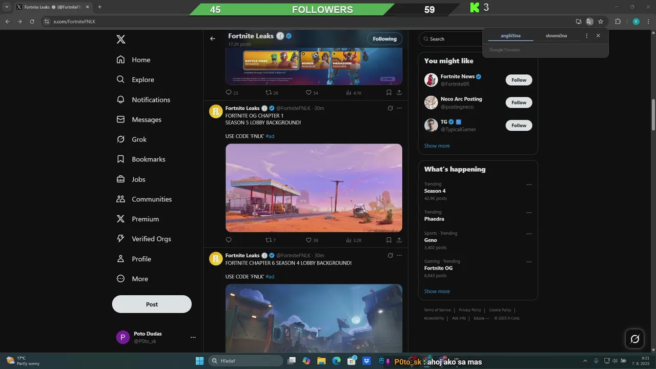Open the Terms of Service link

point(437,310)
